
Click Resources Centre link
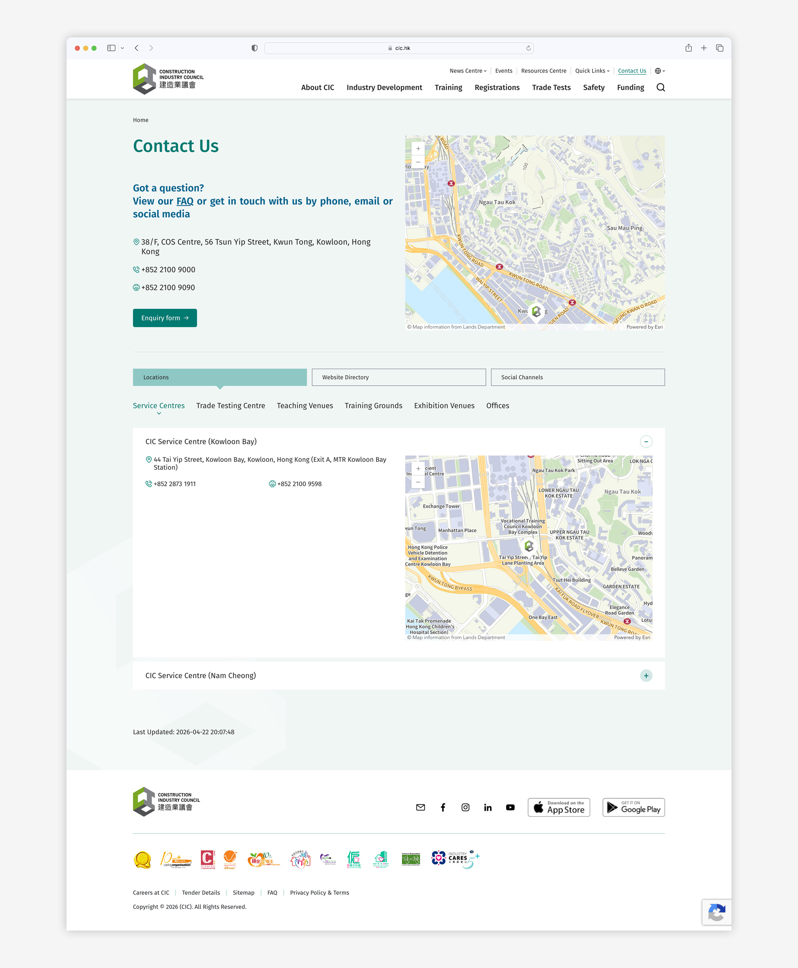pos(544,71)
